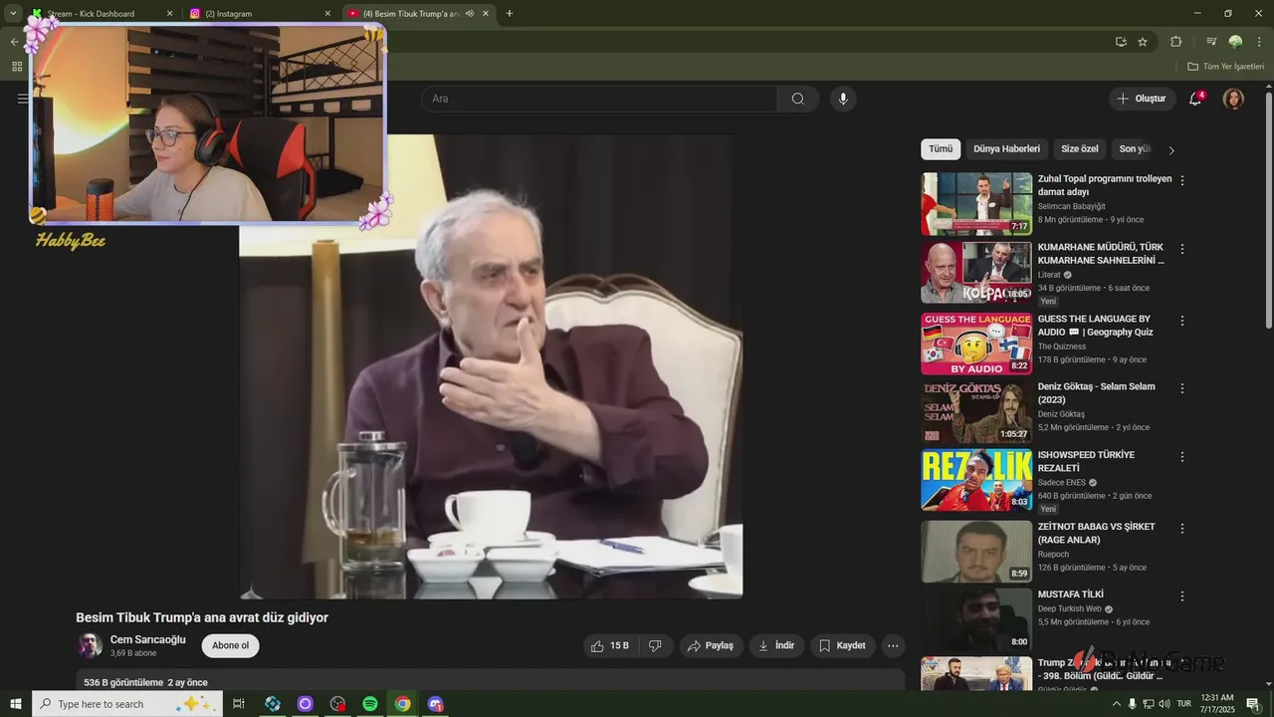Open options for GUESS THE LANGUAGE video
Screen dimensions: 1274x717
pos(1182,321)
